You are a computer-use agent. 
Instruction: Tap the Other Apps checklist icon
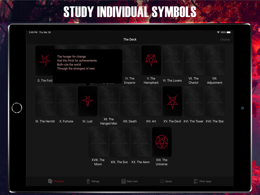click(196, 181)
